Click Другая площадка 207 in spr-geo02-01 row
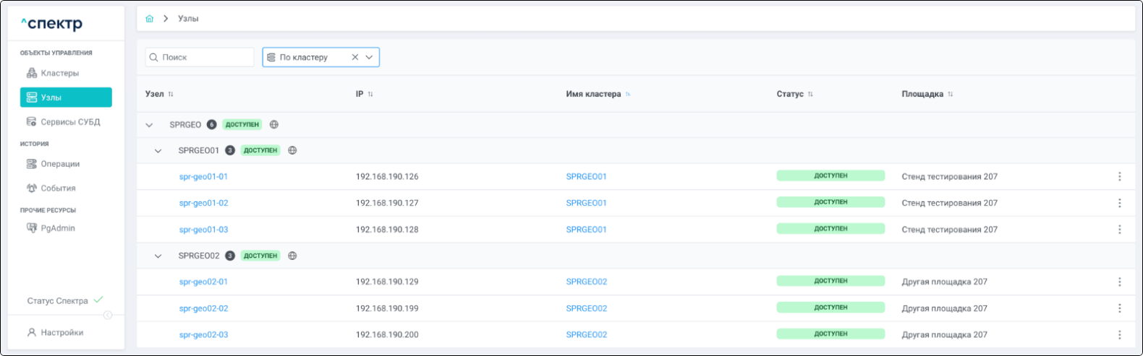 click(944, 282)
